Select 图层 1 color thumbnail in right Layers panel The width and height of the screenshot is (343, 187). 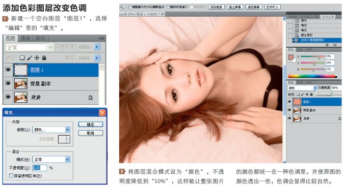(297, 102)
